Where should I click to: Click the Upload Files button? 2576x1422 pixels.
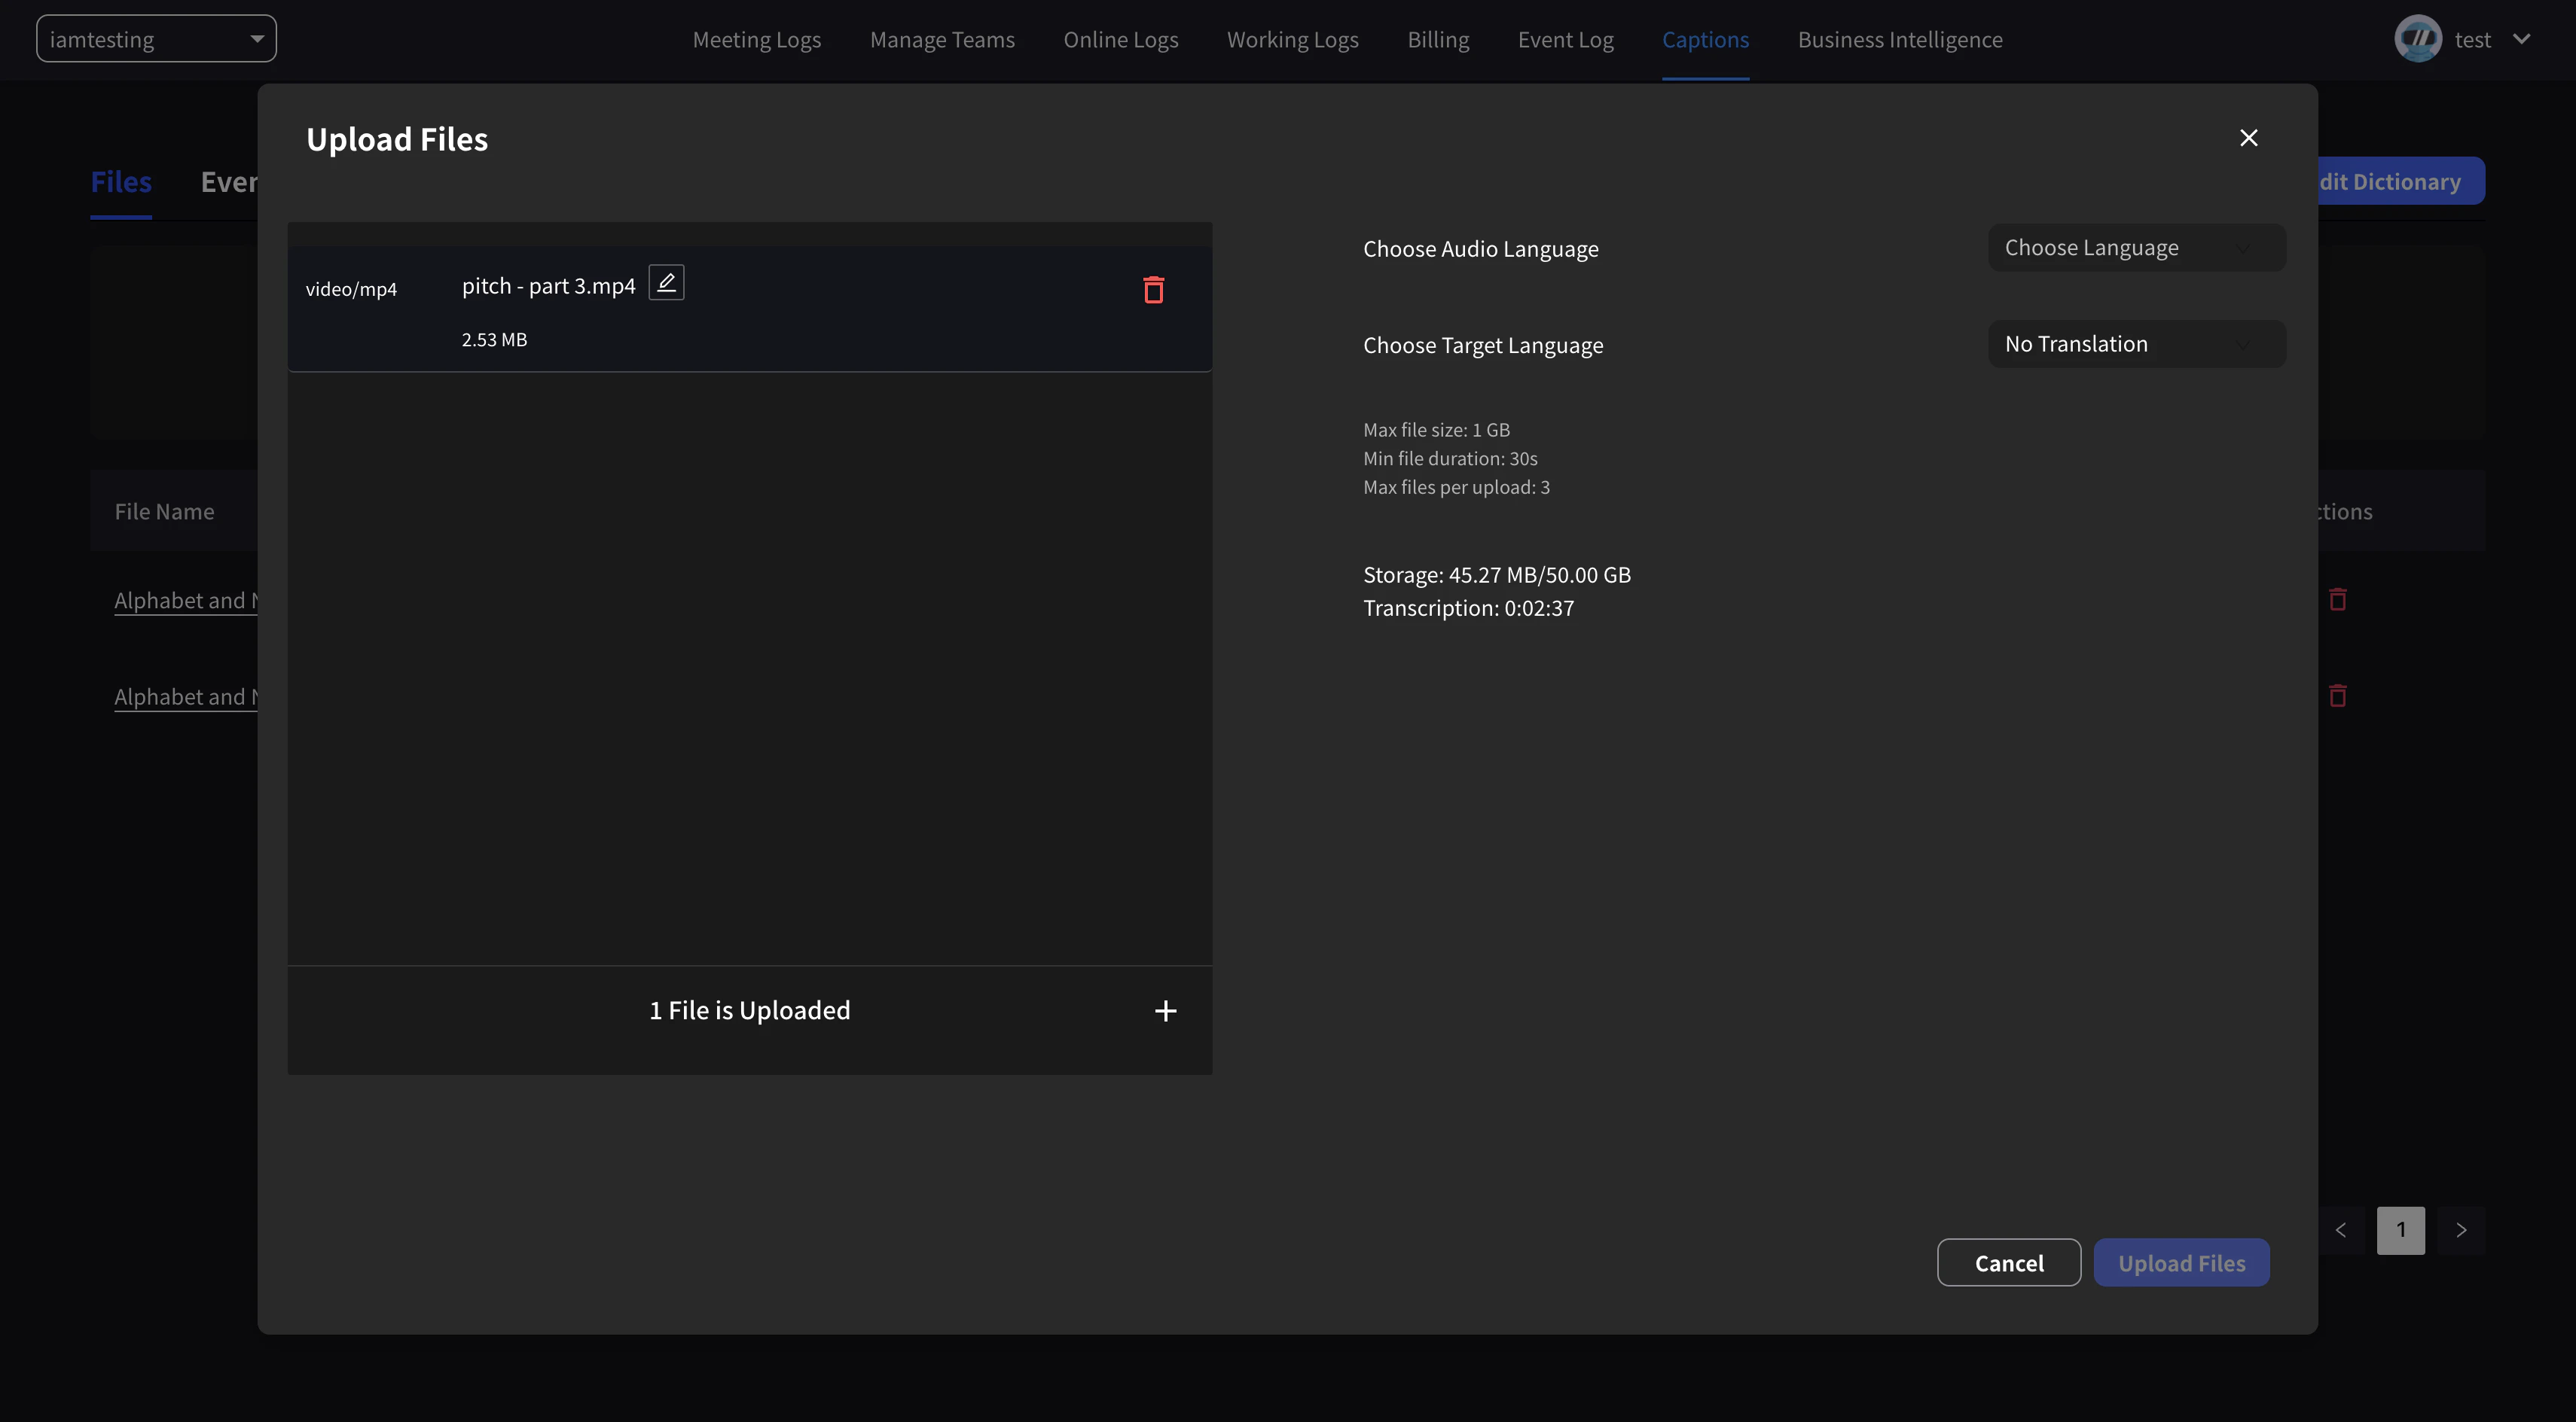[x=2181, y=1262]
